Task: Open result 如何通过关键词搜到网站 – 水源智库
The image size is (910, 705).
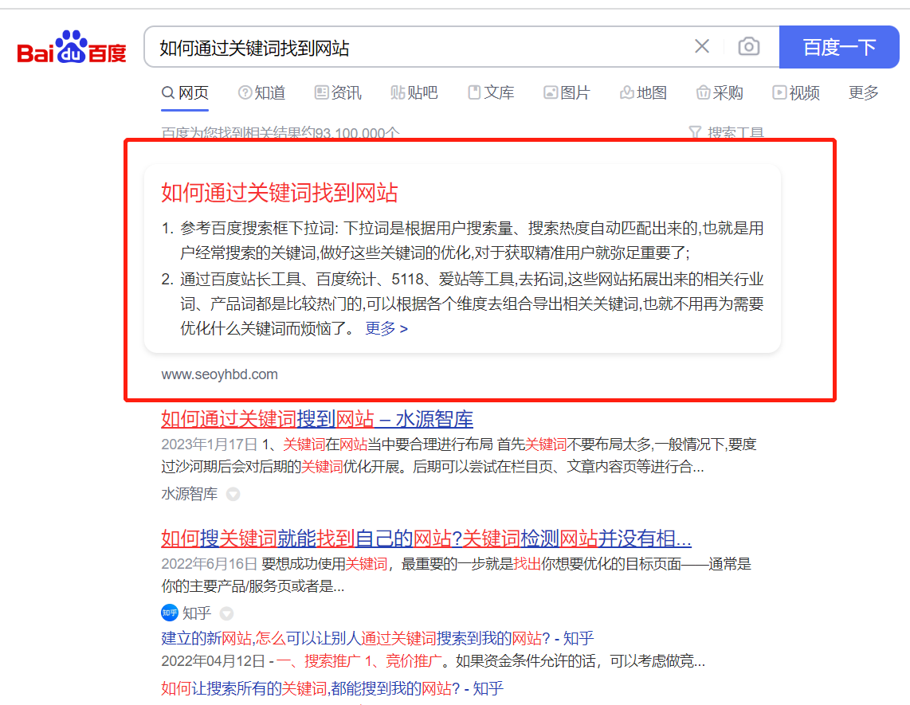Action: point(317,419)
